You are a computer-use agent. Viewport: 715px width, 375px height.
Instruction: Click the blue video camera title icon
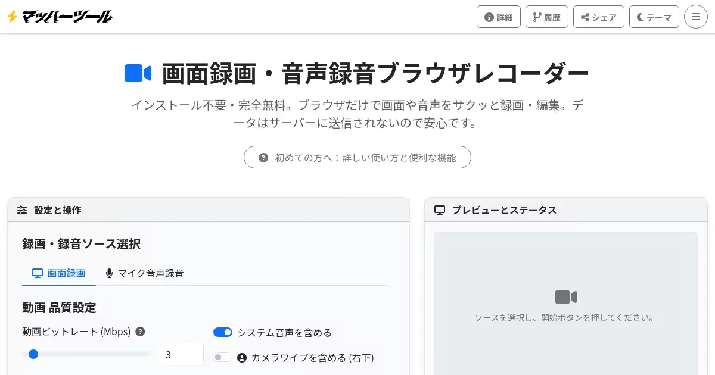138,73
